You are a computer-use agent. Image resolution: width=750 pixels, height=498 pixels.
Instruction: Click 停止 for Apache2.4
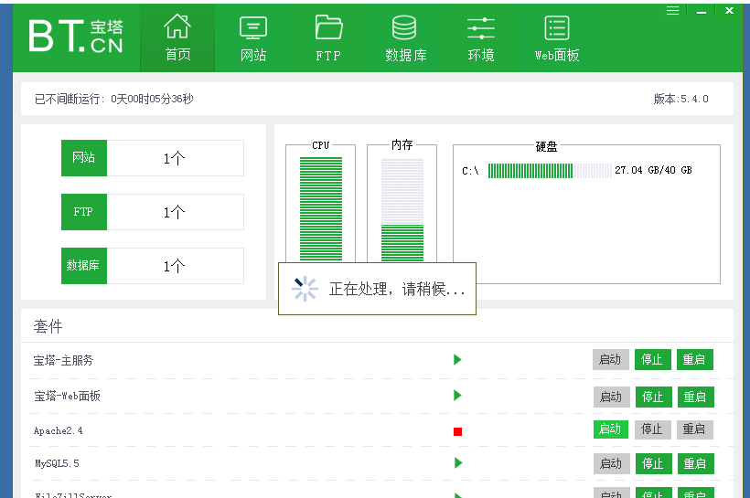click(x=652, y=429)
